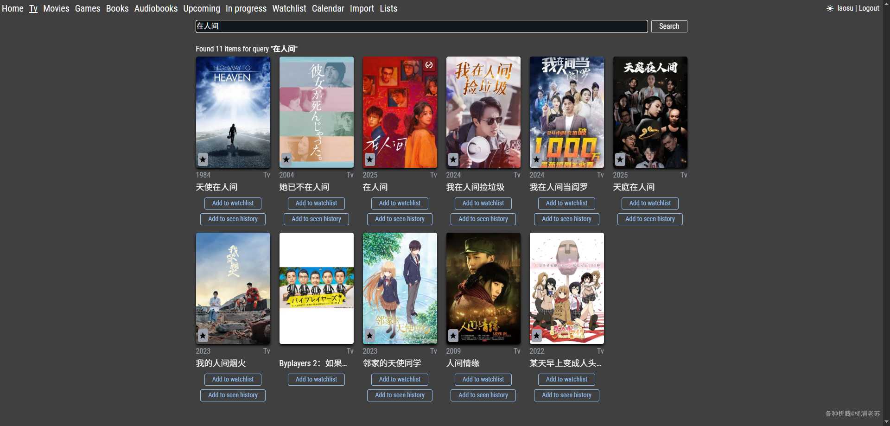
Task: Add 天使在人间 to seen history
Action: (x=233, y=219)
